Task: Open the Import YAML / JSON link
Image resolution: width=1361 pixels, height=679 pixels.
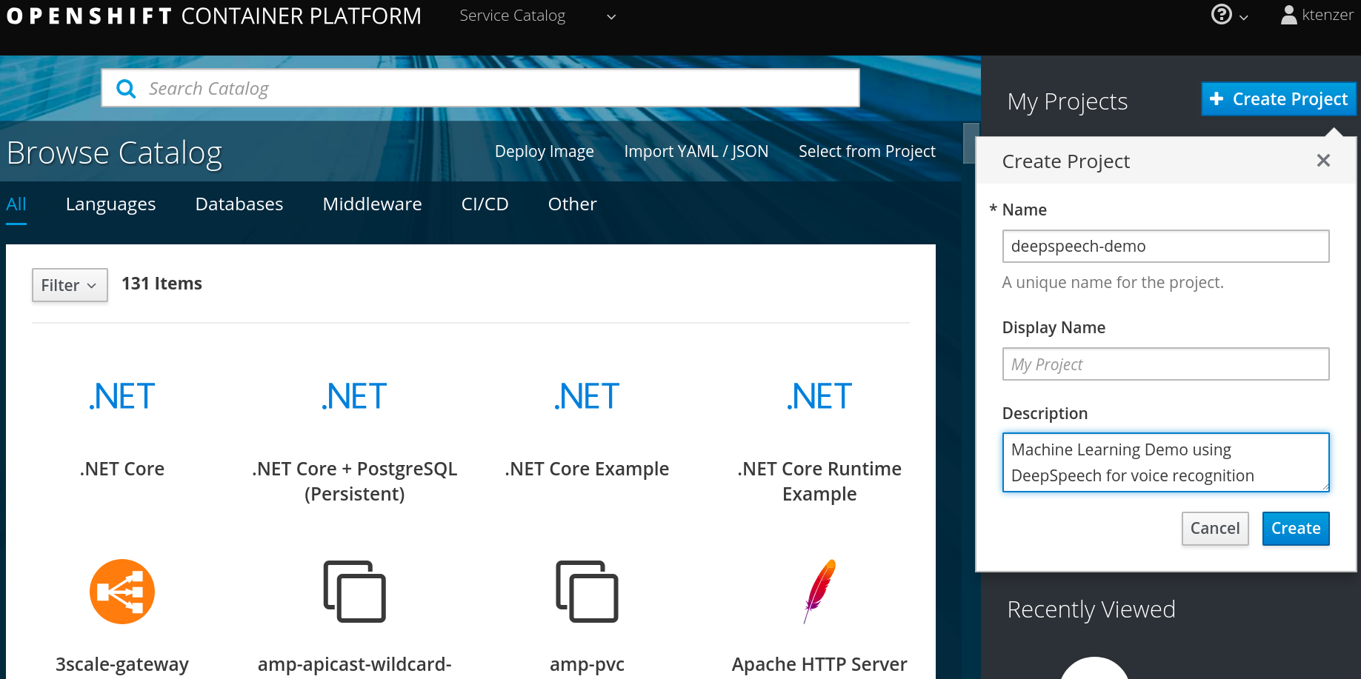Action: 696,151
